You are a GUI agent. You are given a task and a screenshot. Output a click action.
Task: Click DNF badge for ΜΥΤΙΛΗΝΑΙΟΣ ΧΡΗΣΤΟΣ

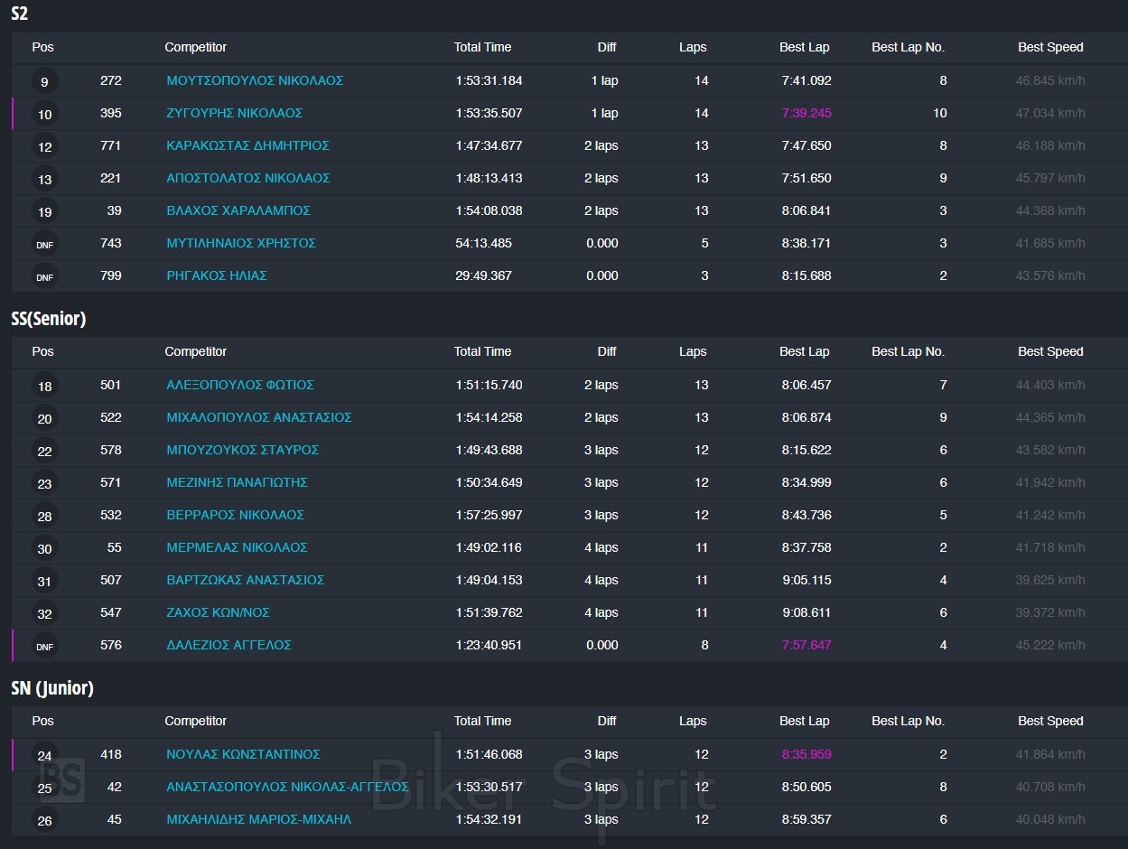coord(44,244)
